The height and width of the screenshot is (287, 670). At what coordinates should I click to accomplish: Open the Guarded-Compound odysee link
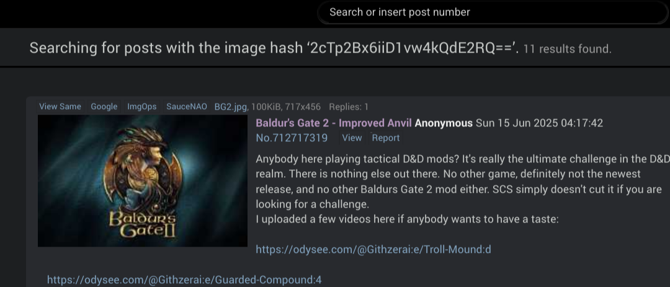[184, 280]
